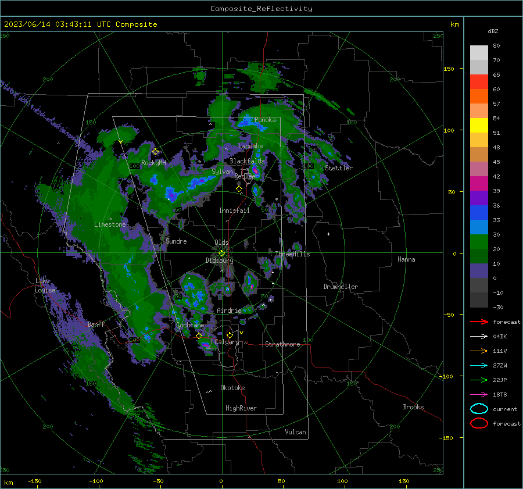Screen dimensions: 523x489
Task: Click the HighRiver city label
Action: [241, 408]
